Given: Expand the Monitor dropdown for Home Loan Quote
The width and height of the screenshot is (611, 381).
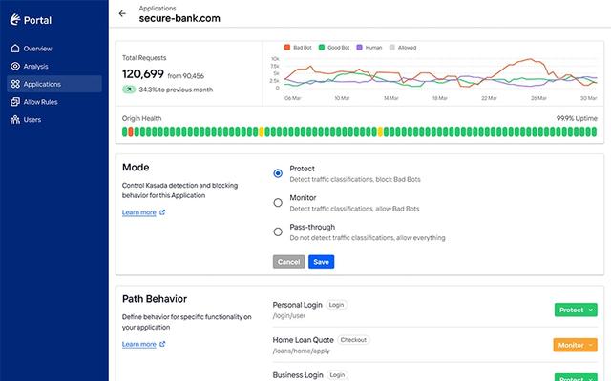Looking at the screenshot, I should [x=575, y=345].
